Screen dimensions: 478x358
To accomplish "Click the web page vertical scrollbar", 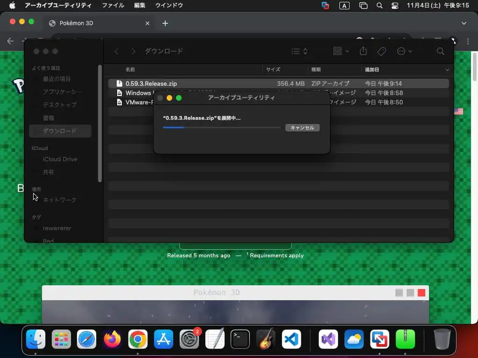I will click(x=474, y=67).
